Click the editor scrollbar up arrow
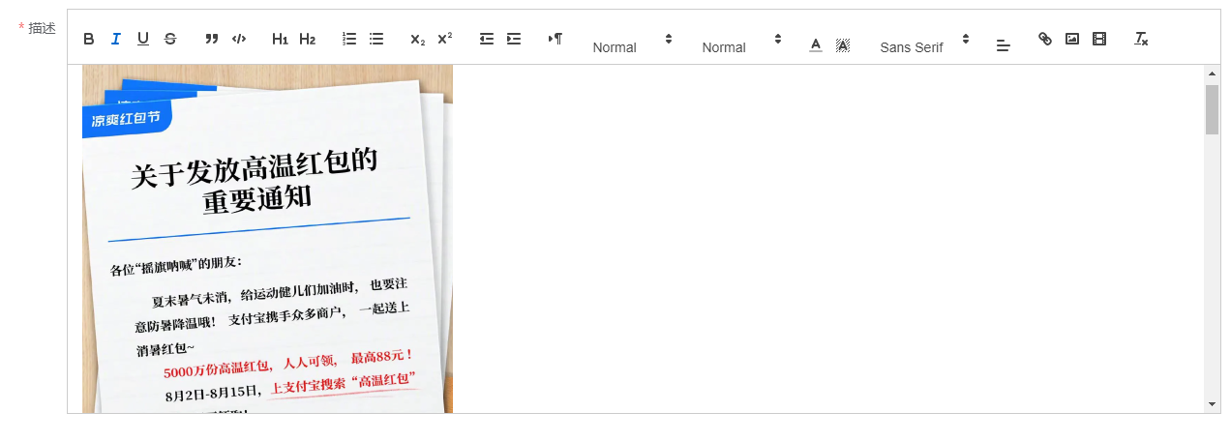The image size is (1231, 441). pyautogui.click(x=1212, y=73)
